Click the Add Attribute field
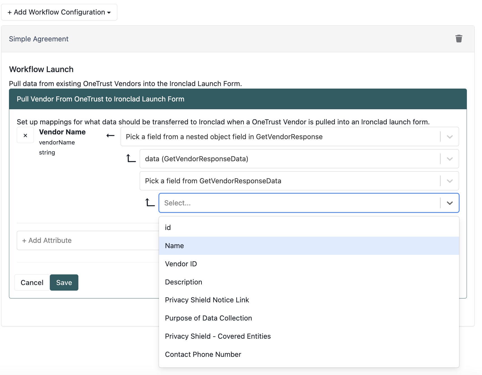 coord(88,240)
